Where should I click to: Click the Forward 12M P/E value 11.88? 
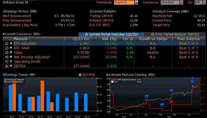coord(134,20)
